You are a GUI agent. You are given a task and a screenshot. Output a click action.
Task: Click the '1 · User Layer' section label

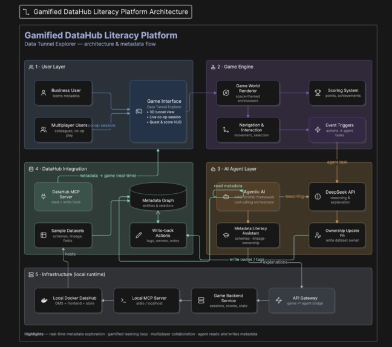tap(50, 67)
